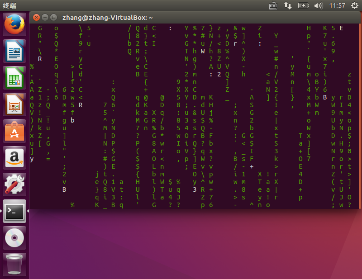This screenshot has height=279, width=362.
Task: Launch Firefox from the dock
Action: pos(14,24)
